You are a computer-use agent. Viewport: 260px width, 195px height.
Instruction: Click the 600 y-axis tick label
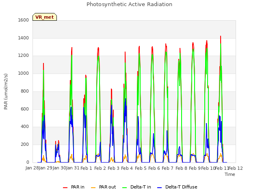tap(25, 109)
